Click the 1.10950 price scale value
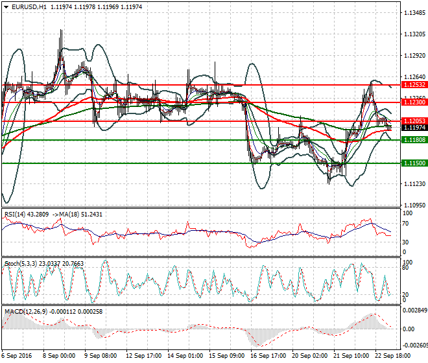Viewport: 428px width, 363px height. pos(414,205)
